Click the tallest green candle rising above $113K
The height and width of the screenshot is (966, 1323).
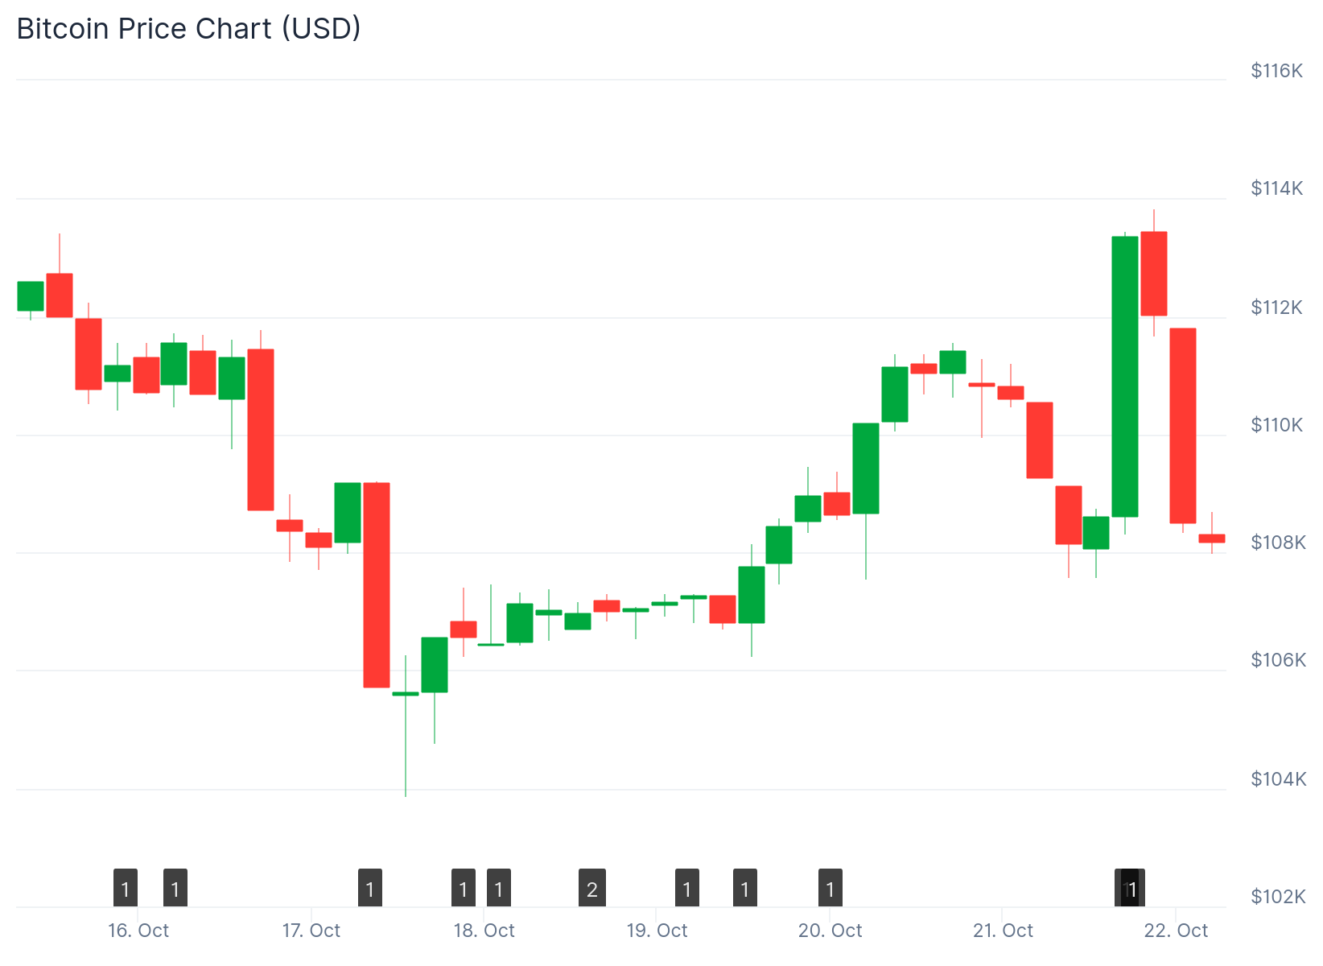(1125, 377)
